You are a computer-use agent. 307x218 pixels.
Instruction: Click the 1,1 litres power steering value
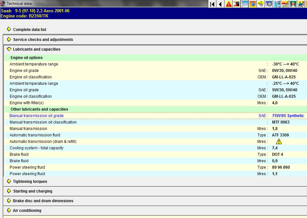pos(275,173)
